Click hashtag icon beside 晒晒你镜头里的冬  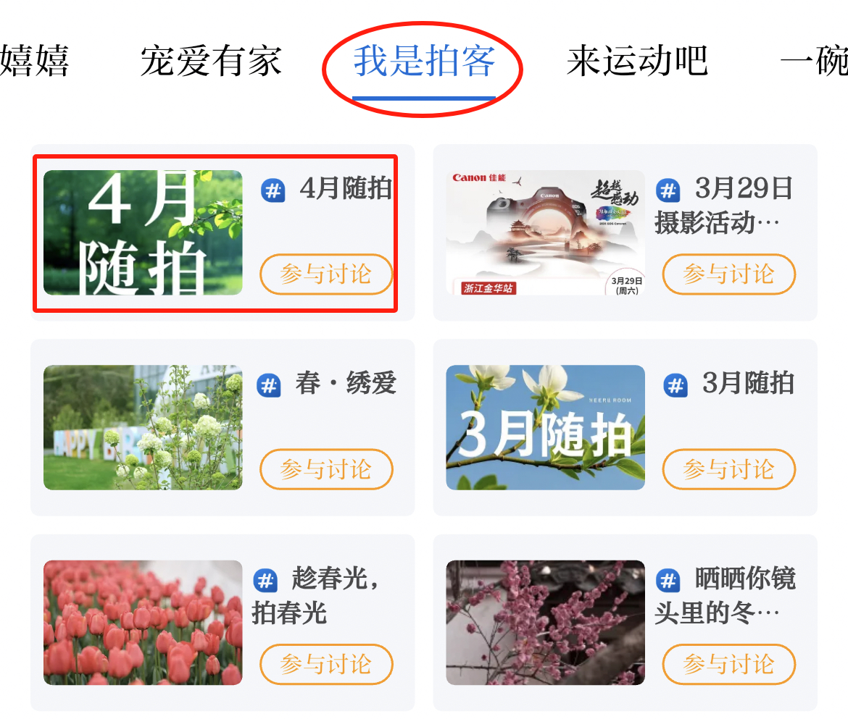tap(668, 581)
